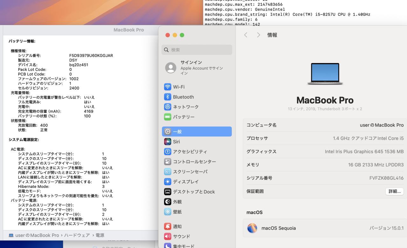Viewport: 407px width, 248px height.
Task: Open ネットワーク settings globe icon
Action: 168,107
